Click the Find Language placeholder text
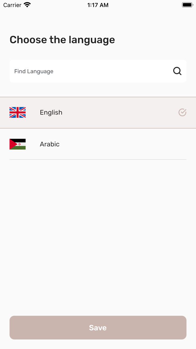The height and width of the screenshot is (349, 196). 34,71
